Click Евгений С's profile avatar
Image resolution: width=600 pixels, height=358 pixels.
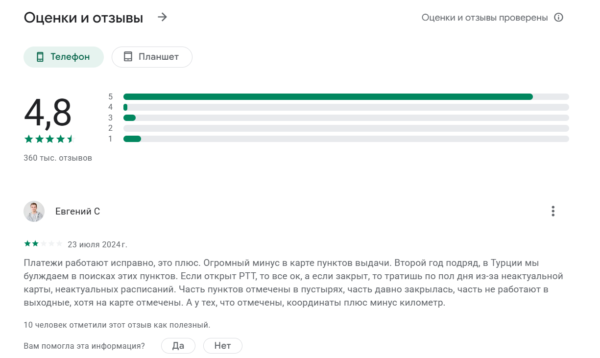(x=34, y=211)
